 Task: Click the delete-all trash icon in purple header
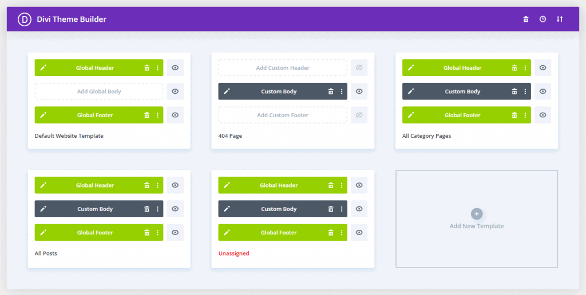(x=526, y=19)
